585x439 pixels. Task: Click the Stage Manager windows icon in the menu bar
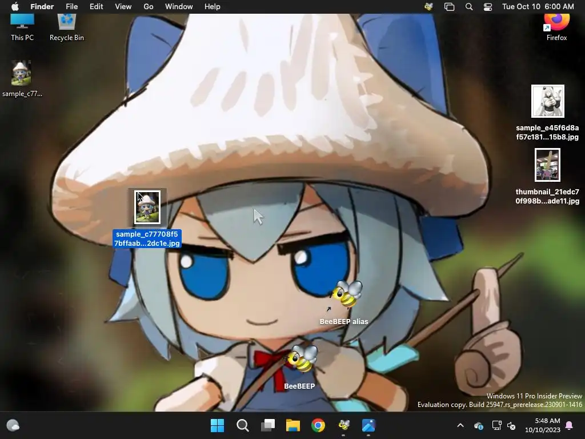449,7
